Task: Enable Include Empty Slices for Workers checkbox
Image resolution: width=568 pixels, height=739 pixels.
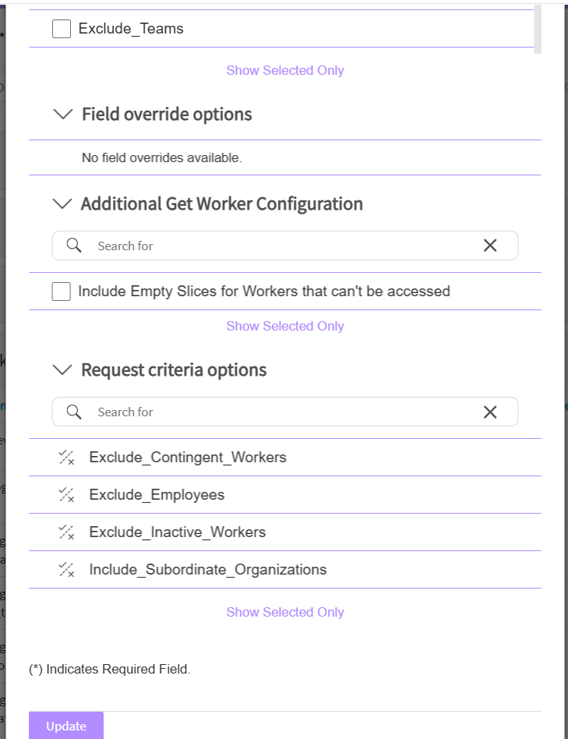Action: click(62, 292)
